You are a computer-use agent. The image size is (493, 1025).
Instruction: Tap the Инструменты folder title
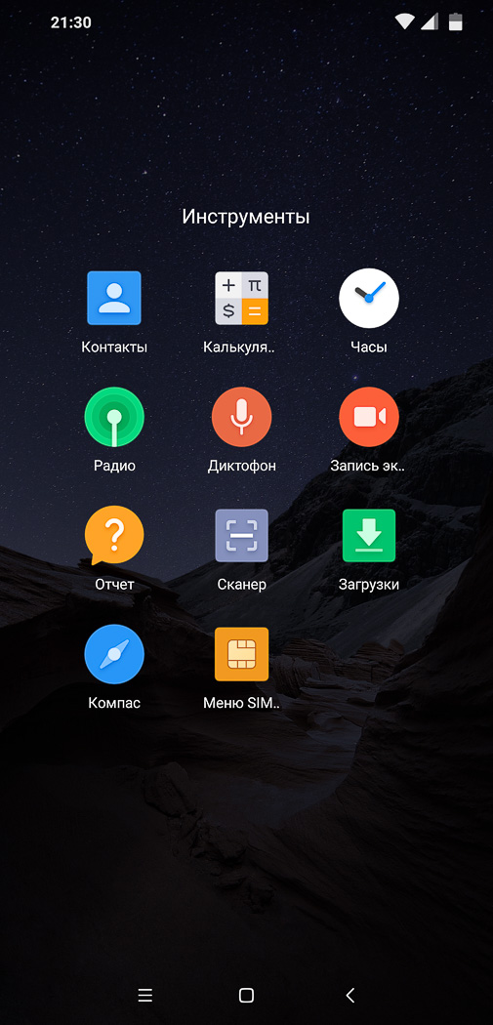246,217
